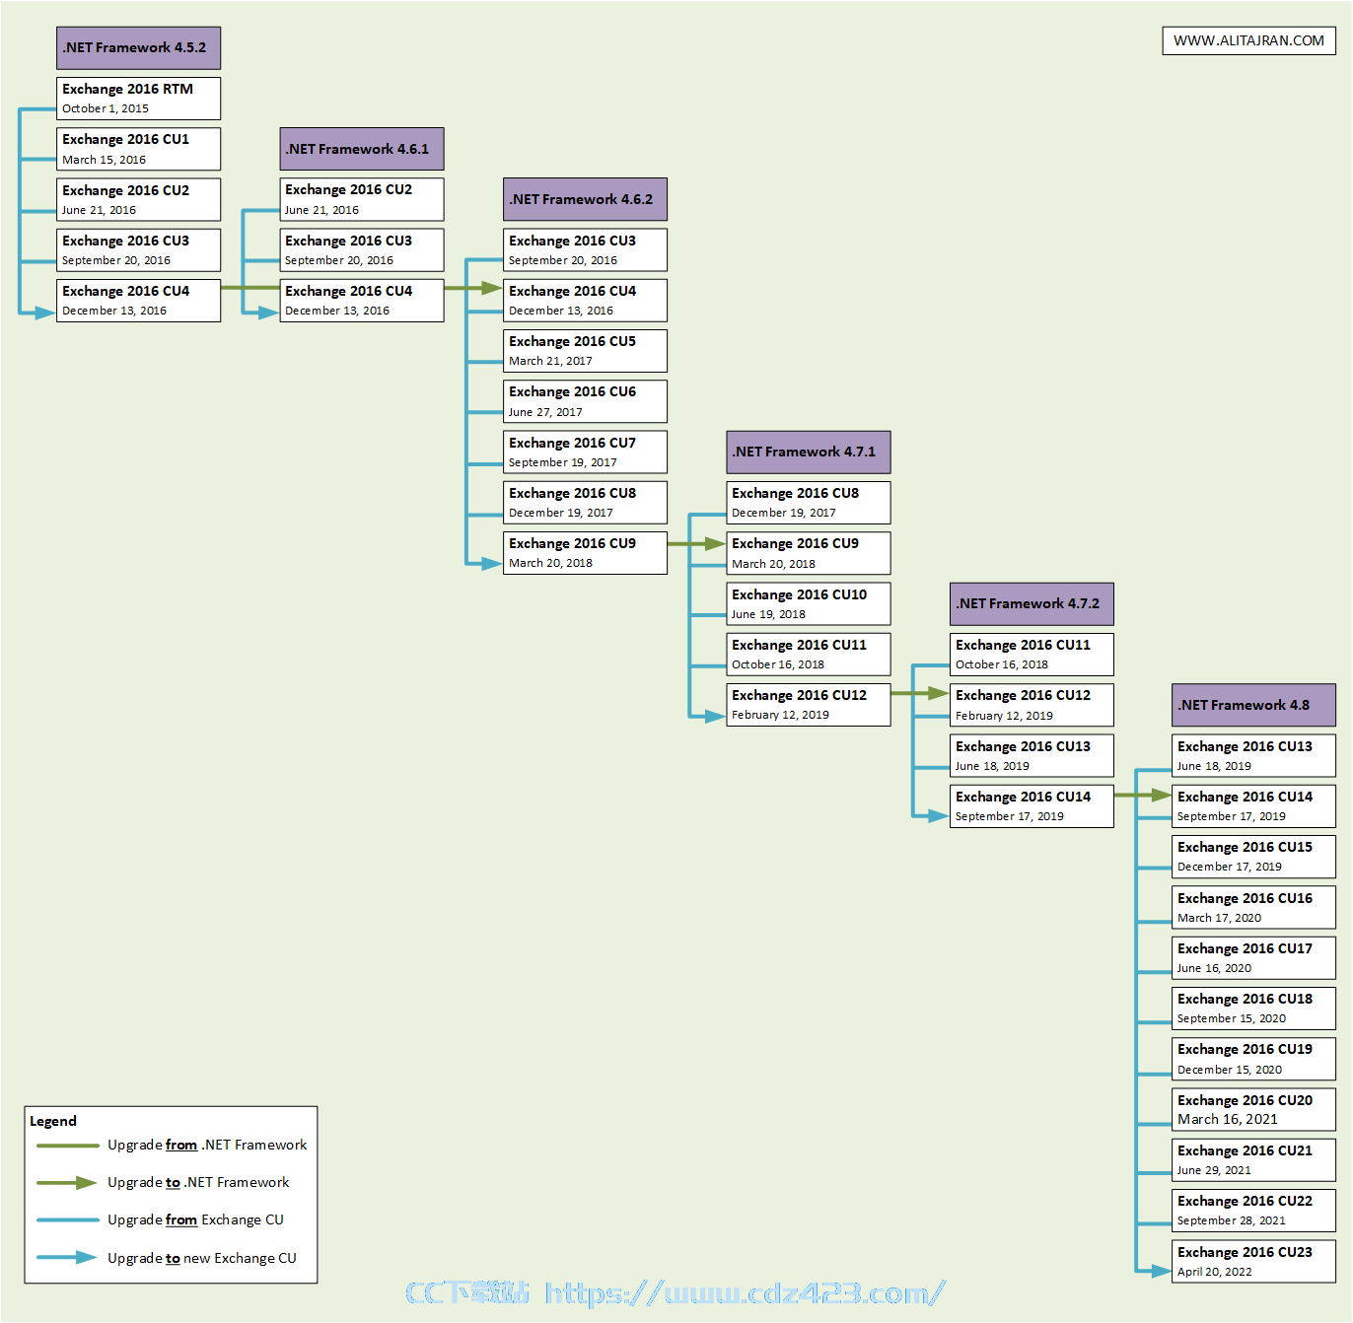This screenshot has height=1323, width=1353.
Task: Click the Exchange 2016 CU6 box
Action: pos(585,401)
